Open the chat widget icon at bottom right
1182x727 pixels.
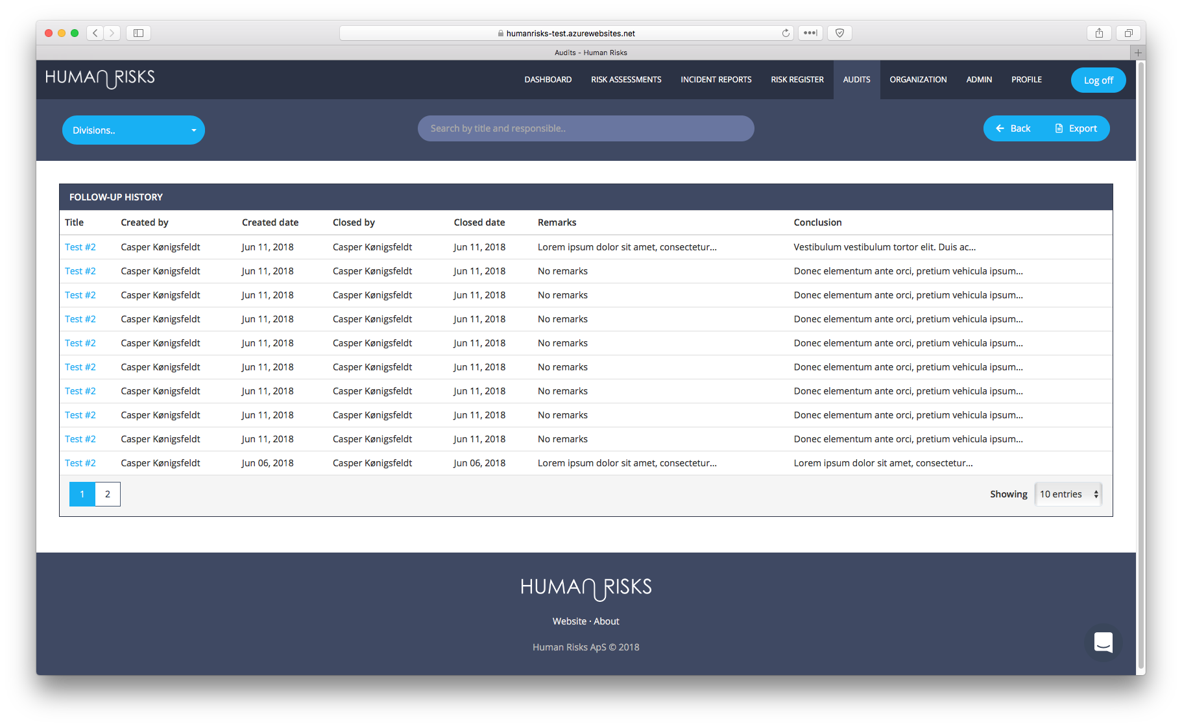[x=1103, y=642]
